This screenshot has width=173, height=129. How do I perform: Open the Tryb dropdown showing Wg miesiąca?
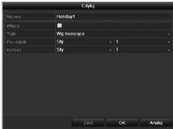point(114,34)
